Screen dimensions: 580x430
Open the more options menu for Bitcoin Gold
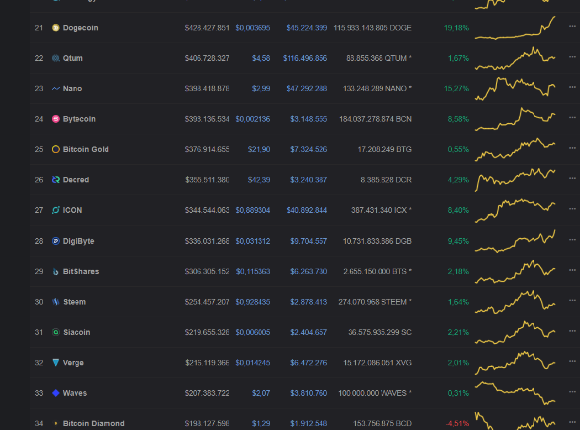[x=572, y=148]
